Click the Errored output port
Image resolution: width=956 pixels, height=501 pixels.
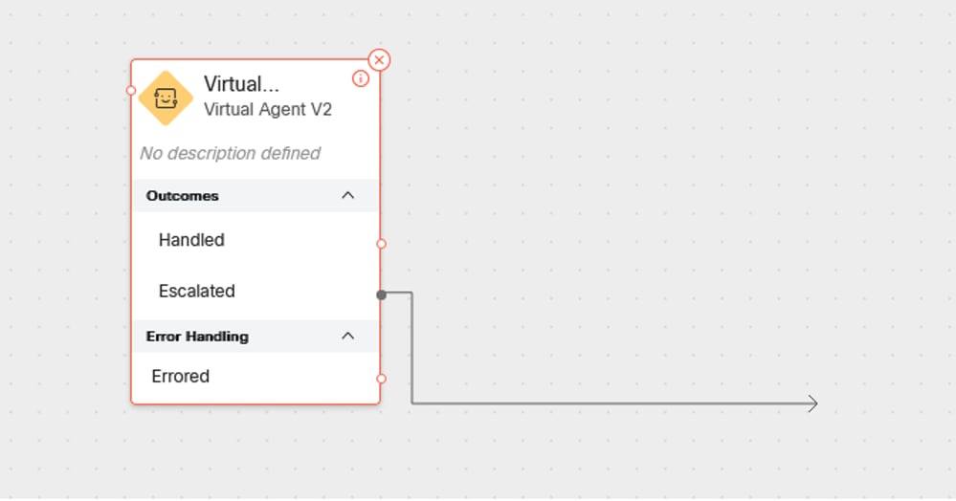381,379
